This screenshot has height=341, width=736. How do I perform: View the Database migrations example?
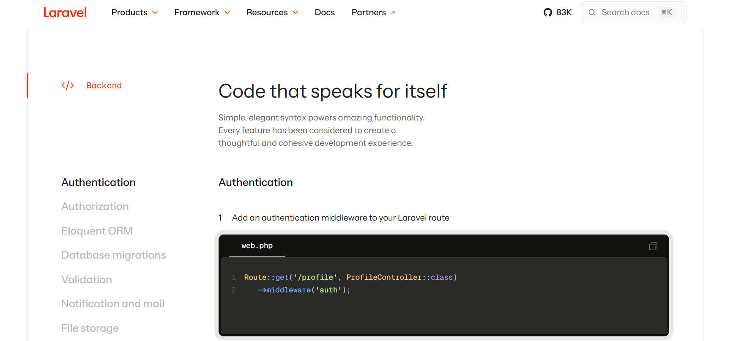point(113,255)
